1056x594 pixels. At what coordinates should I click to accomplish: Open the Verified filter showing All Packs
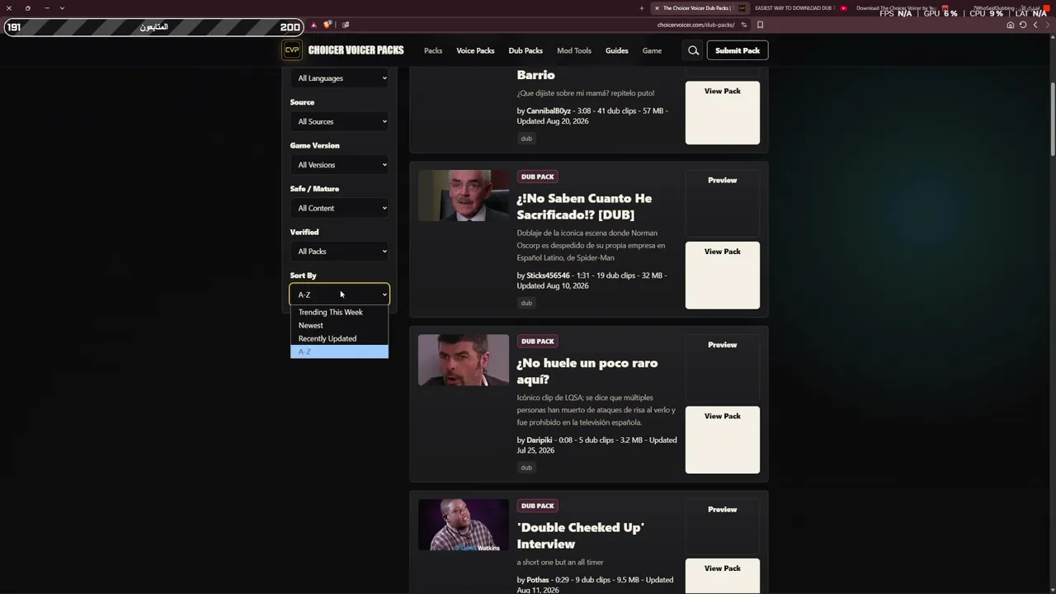[340, 252]
